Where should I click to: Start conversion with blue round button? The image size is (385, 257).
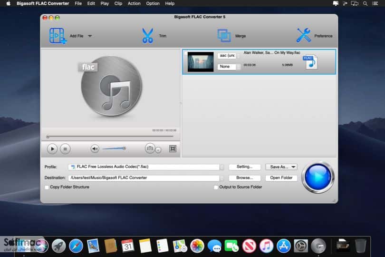tap(318, 177)
